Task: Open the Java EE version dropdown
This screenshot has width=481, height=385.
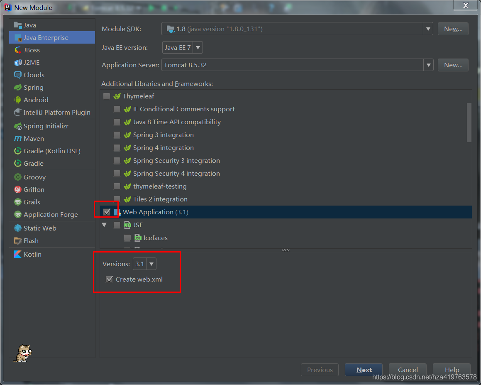Action: 198,48
